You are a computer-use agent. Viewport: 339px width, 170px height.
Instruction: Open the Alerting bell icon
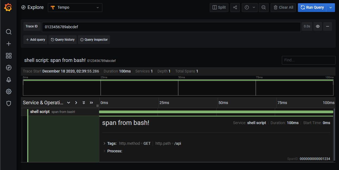[9, 80]
